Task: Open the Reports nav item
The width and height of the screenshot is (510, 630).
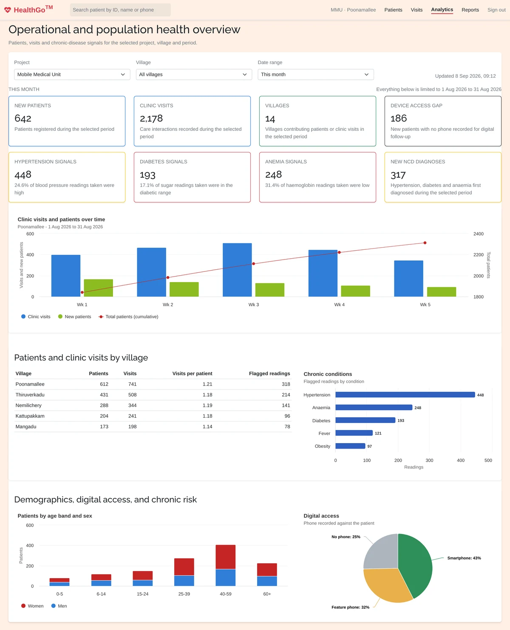Action: coord(470,10)
